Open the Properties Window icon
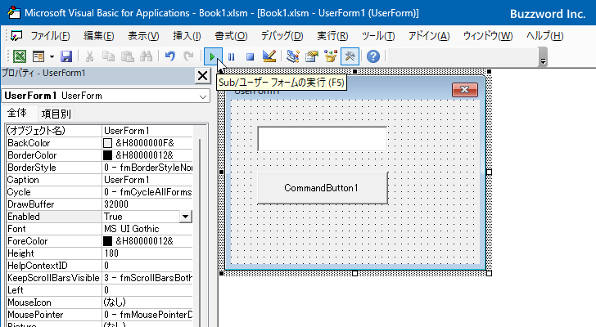This screenshot has height=327, width=596. (x=312, y=56)
